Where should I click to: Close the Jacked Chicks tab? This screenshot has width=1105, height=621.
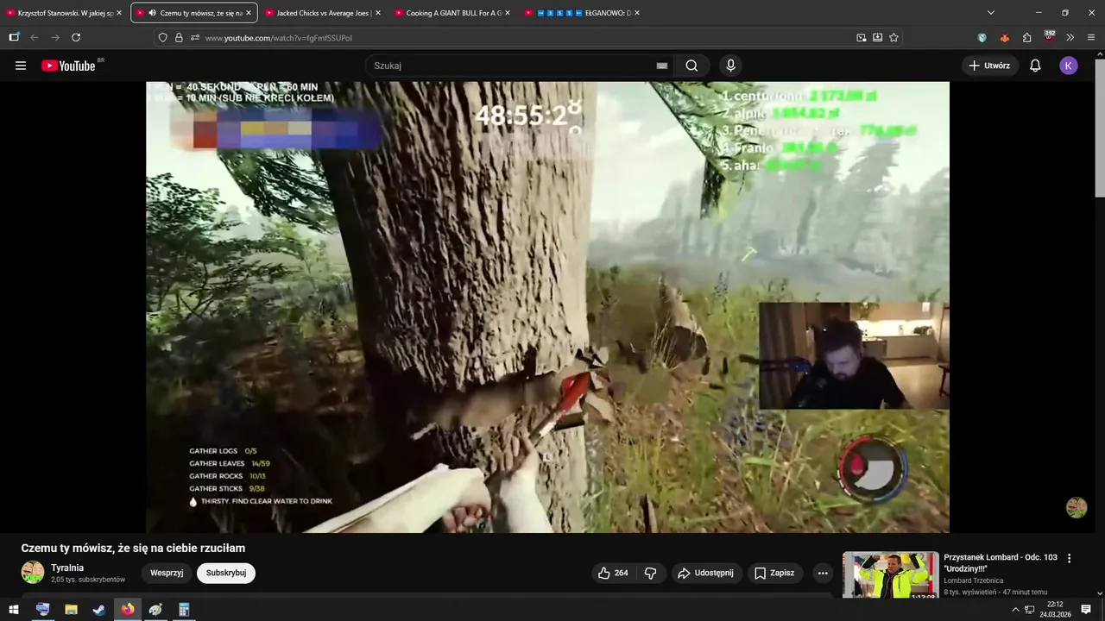(378, 13)
